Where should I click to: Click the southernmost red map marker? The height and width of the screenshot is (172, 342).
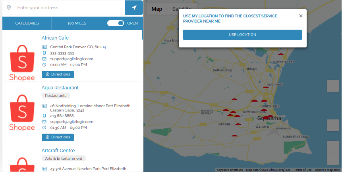tap(234, 136)
